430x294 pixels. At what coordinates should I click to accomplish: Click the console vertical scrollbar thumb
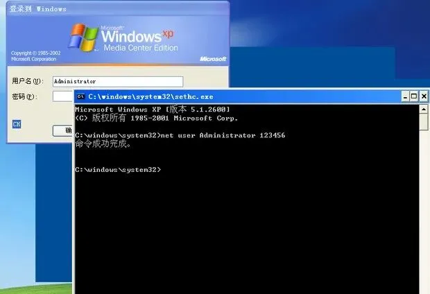pyautogui.click(x=424, y=122)
